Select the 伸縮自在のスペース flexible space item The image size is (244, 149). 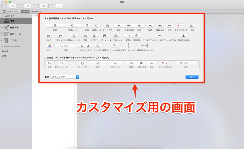point(145,46)
